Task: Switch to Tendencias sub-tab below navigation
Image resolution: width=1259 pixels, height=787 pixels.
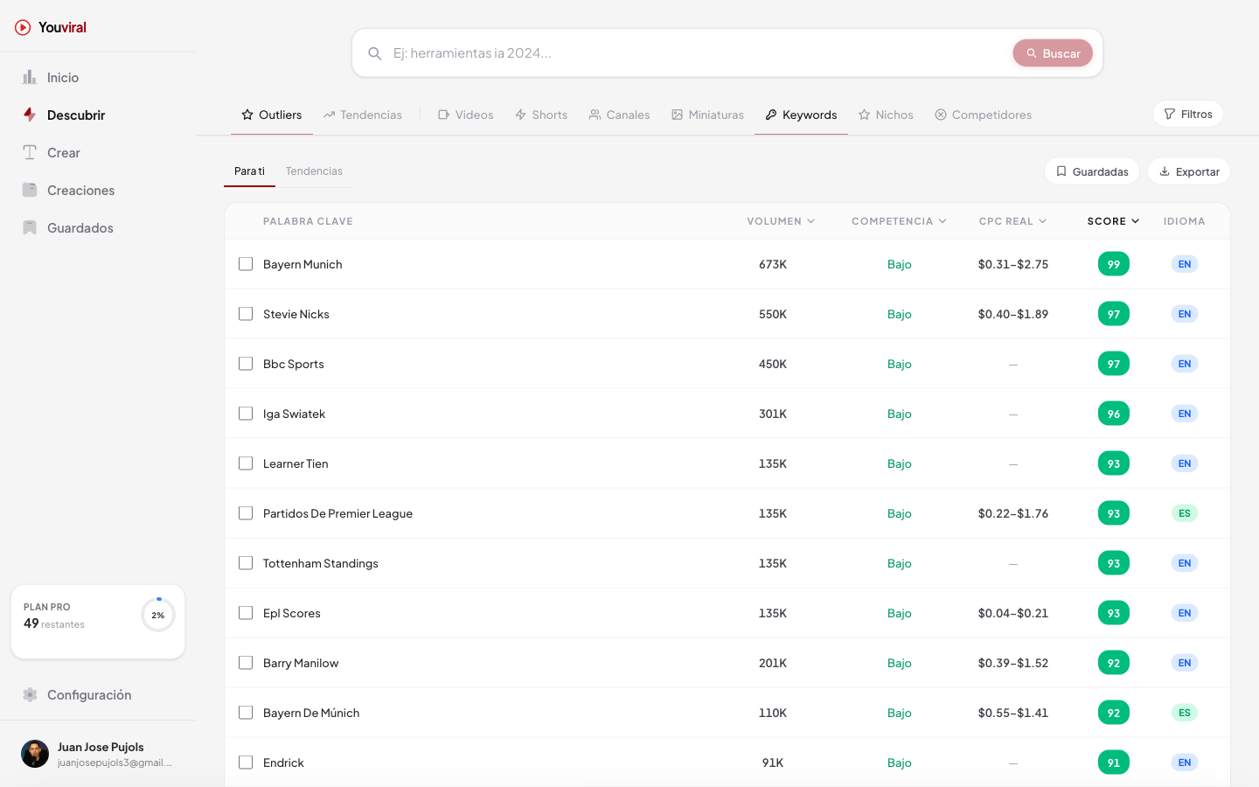Action: pyautogui.click(x=314, y=171)
